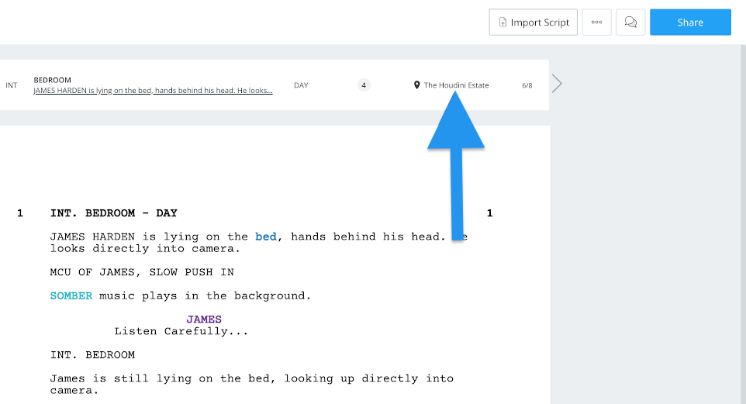
Task: Open the comments chat bubble icon
Action: 630,22
